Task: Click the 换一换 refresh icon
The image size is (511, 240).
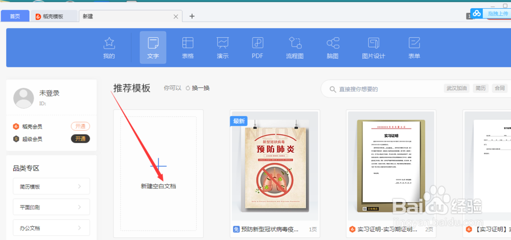Action: click(x=188, y=88)
